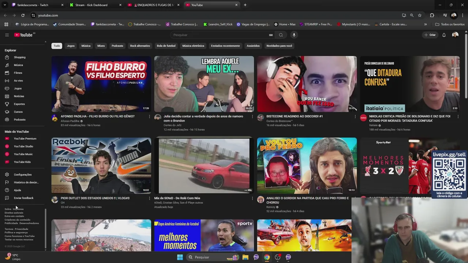Open options menu for Mix de tioteD
This screenshot has height=263, width=468.
pyautogui.click(x=252, y=198)
